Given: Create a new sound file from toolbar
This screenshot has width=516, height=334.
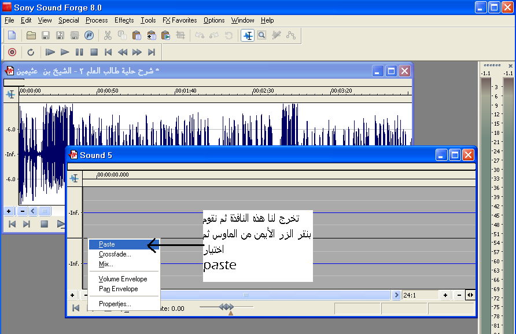Looking at the screenshot, I should (x=12, y=35).
